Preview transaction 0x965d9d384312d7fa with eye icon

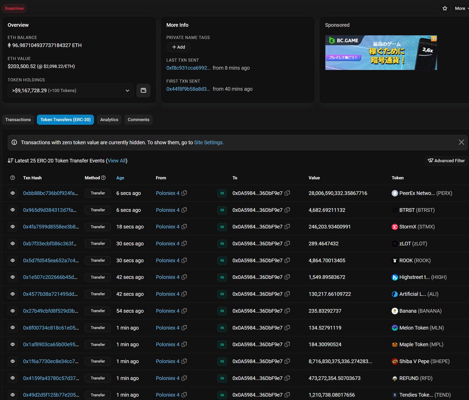(x=13, y=210)
